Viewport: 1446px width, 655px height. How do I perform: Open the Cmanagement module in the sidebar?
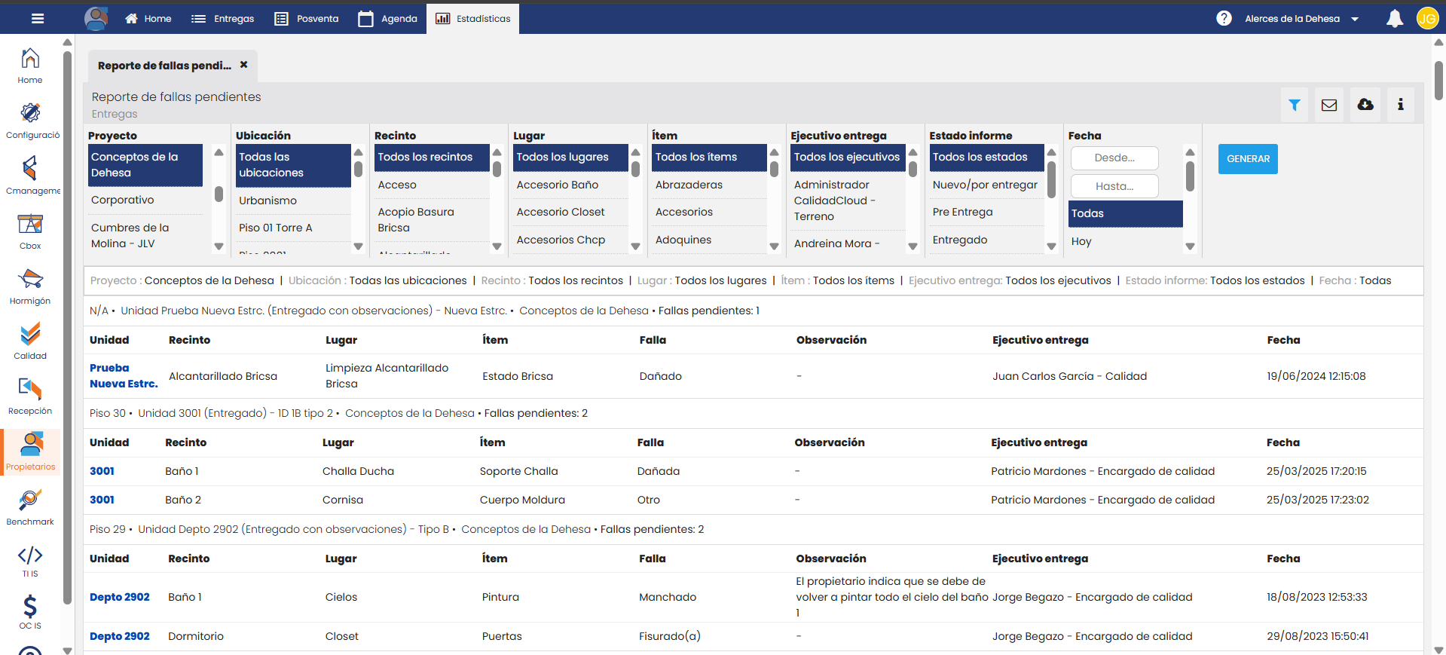click(x=30, y=176)
